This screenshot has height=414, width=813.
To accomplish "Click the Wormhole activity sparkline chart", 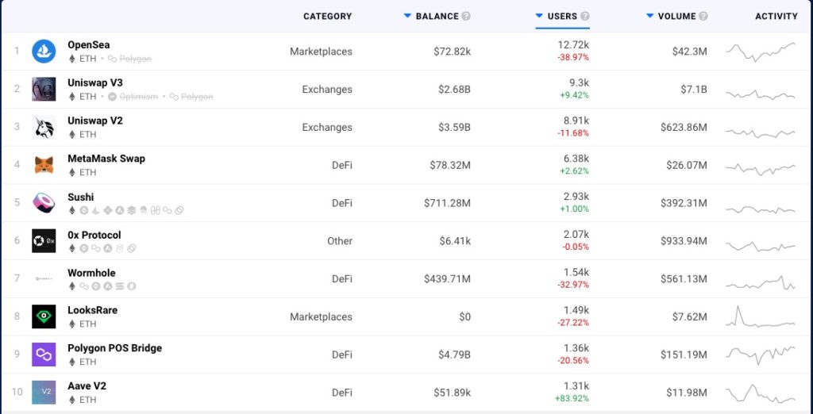I will [760, 282].
